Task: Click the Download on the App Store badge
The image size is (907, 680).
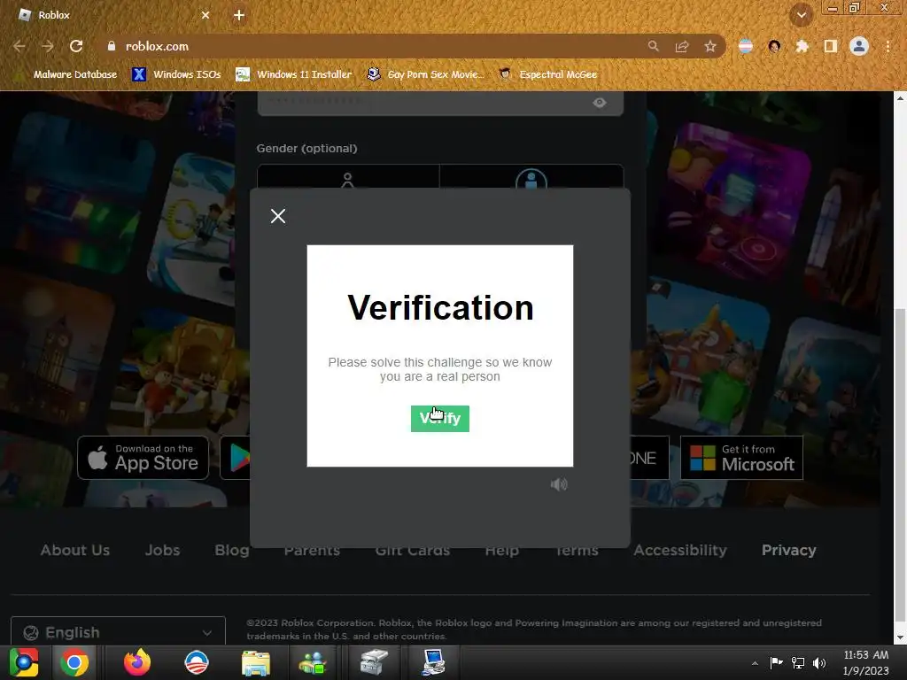Action: pos(143,458)
